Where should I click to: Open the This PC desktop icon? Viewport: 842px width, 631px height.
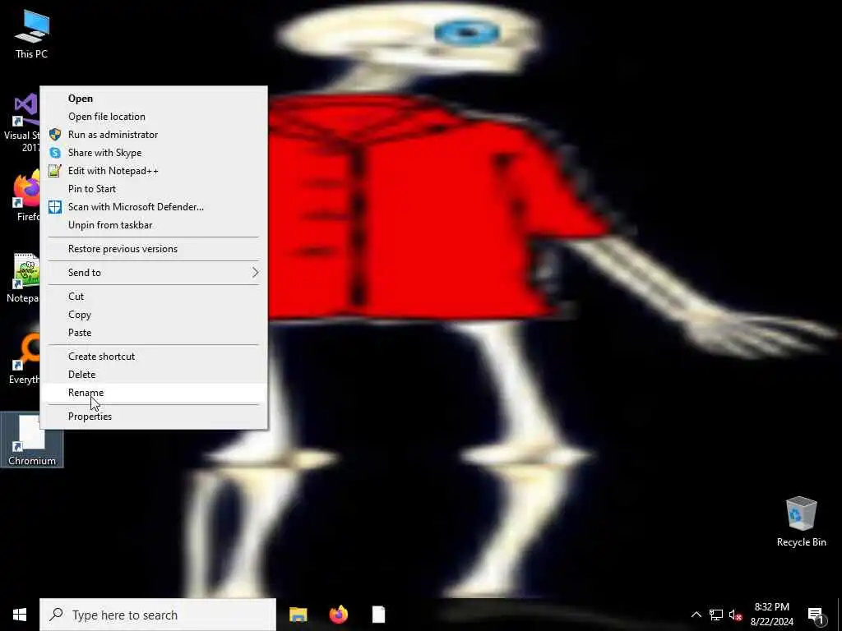pos(32,34)
